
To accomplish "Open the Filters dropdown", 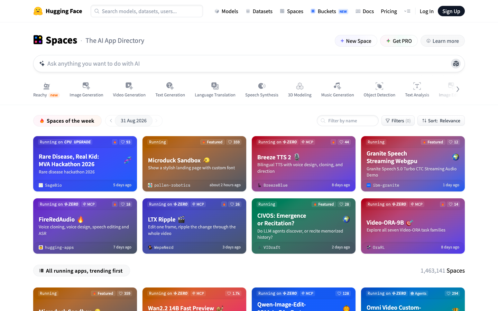I will (x=398, y=121).
